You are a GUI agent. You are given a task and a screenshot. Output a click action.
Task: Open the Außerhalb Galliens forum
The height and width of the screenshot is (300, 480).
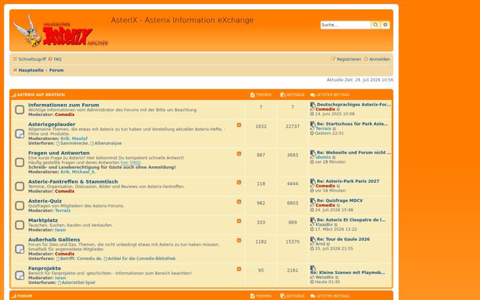pyautogui.click(x=54, y=239)
